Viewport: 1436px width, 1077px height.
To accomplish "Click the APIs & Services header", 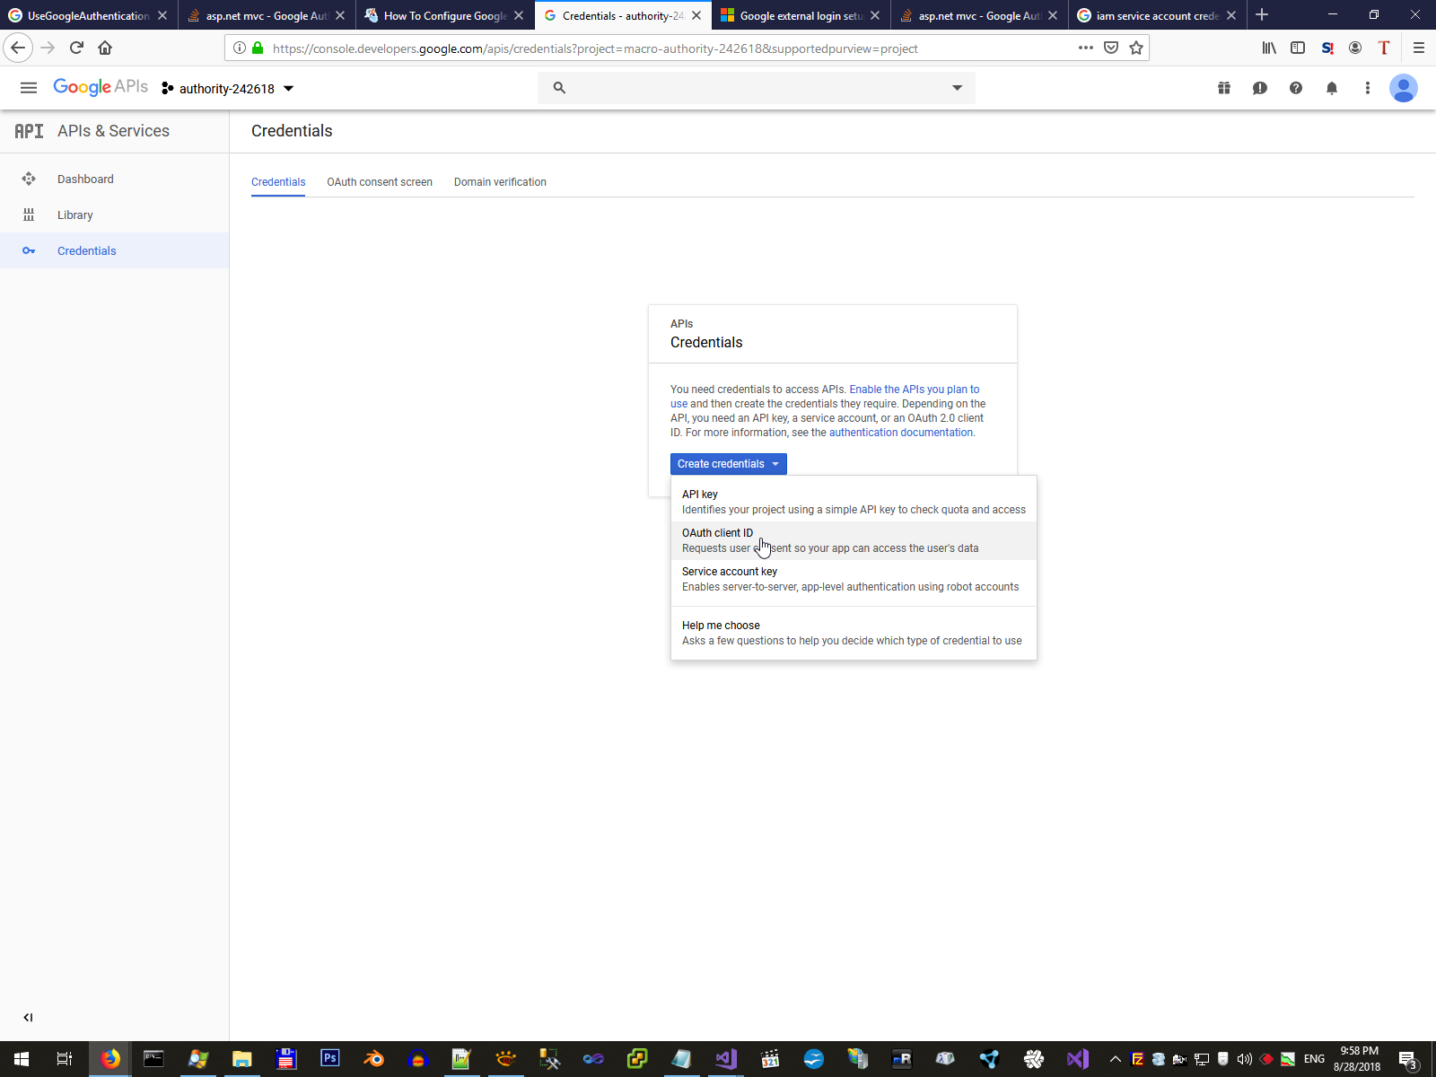I will pos(114,131).
